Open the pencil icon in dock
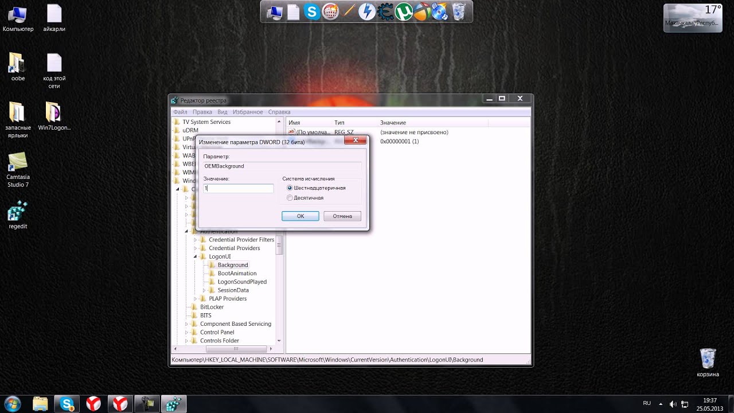 pos(349,11)
